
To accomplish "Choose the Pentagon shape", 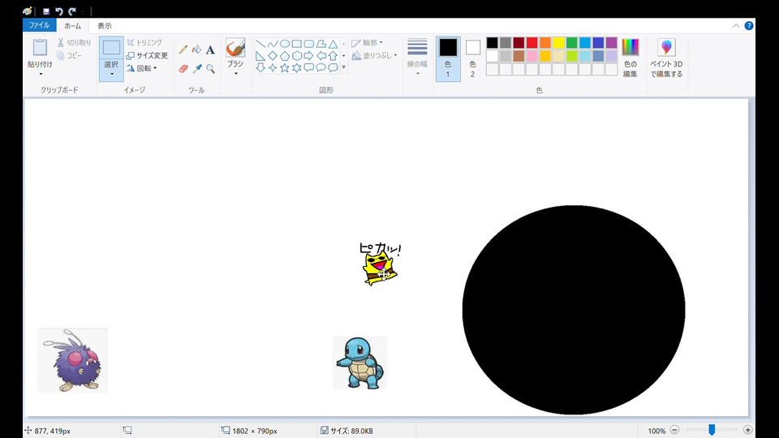I will coord(285,56).
